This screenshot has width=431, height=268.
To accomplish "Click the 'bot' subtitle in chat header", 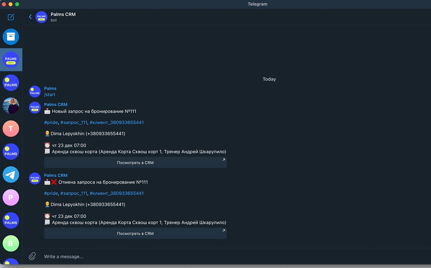I will coord(54,20).
